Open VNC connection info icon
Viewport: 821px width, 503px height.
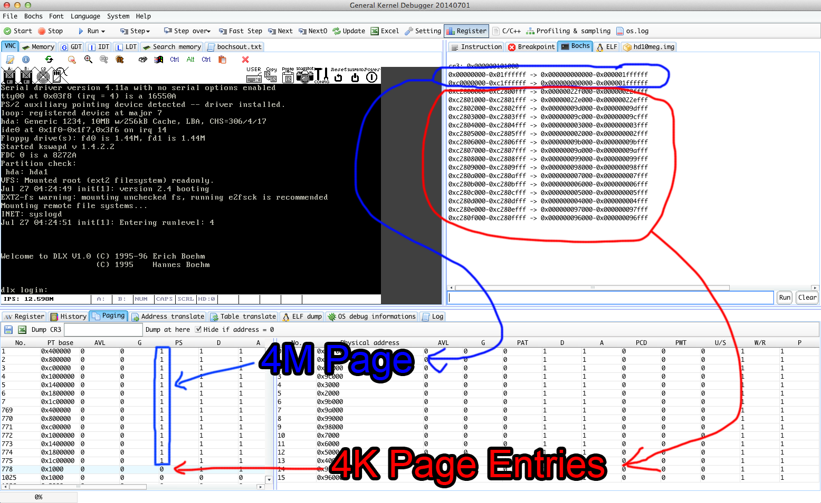(25, 60)
